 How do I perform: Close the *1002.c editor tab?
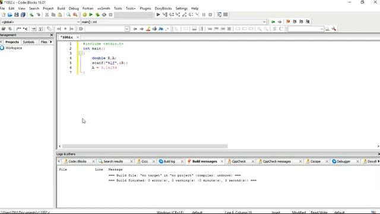click(78, 37)
